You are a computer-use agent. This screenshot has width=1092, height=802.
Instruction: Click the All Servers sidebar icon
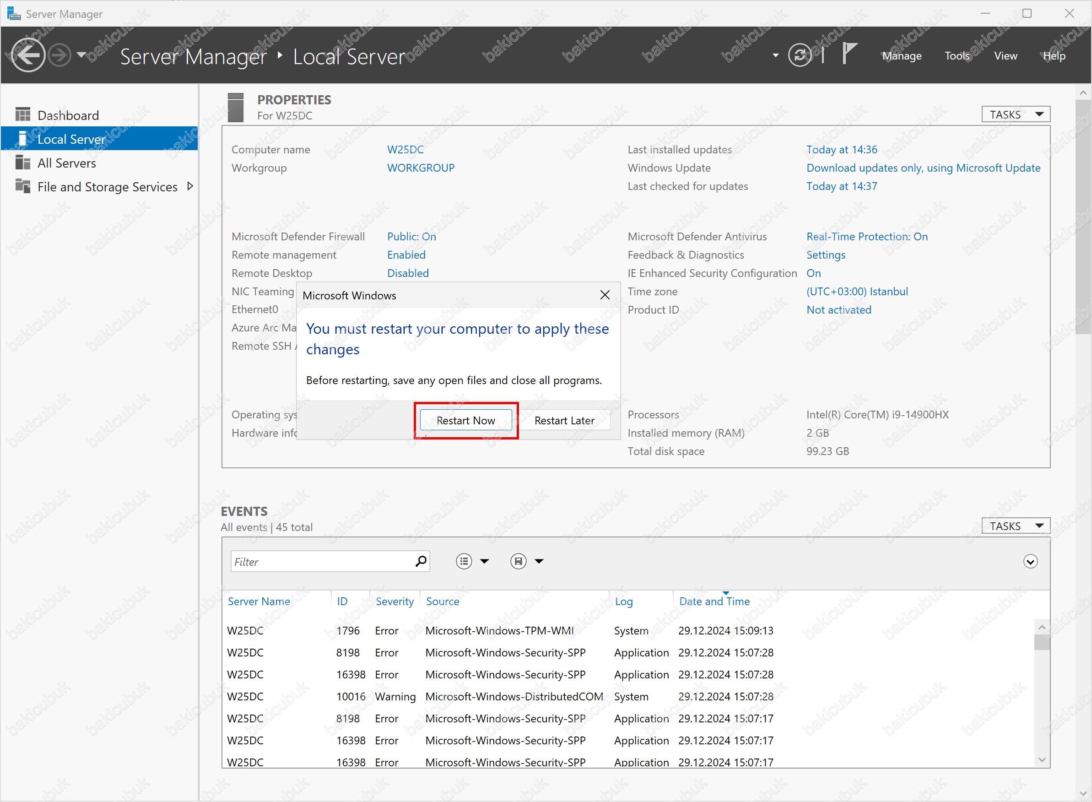tap(22, 163)
